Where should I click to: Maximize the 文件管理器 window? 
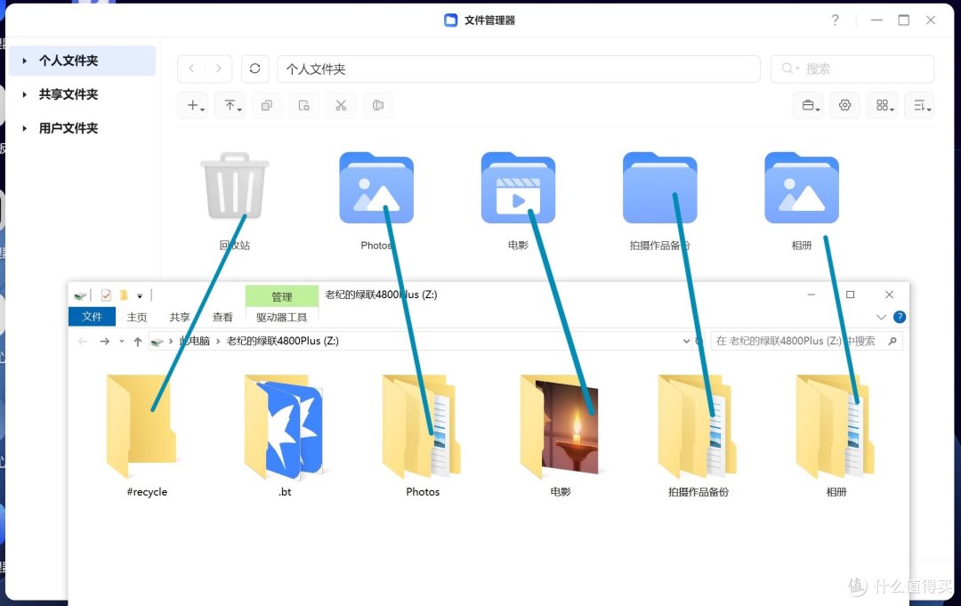pos(903,20)
